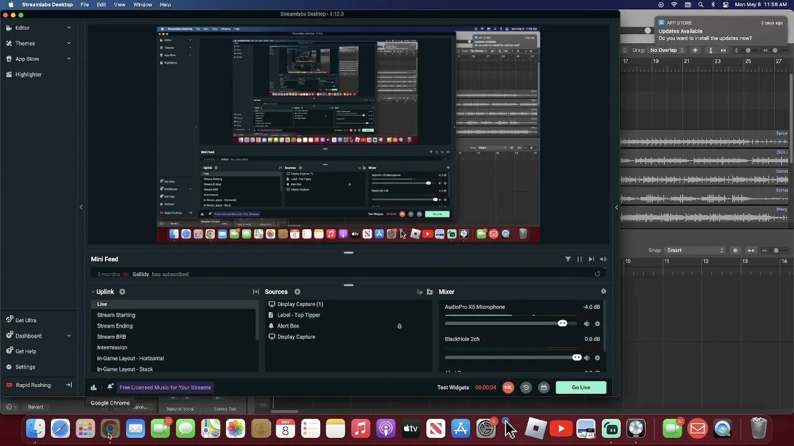
Task: Open the Streamlabs icon in the Dock
Action: [x=611, y=428]
